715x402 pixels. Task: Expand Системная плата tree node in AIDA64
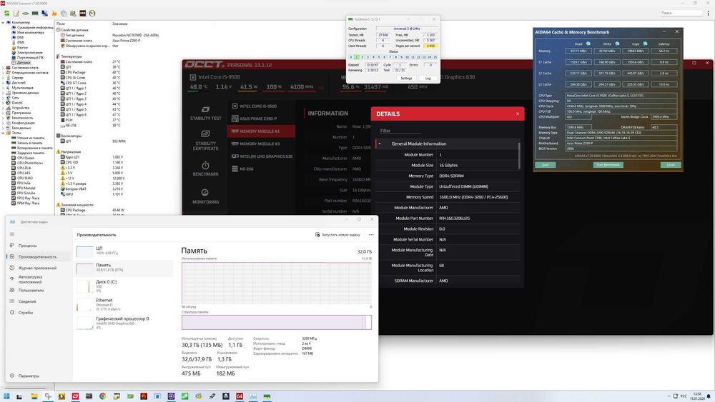[3, 67]
